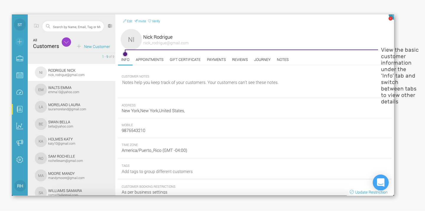Open the calendar from the sidebar
Viewport: 425px width, 211px height.
coord(20,75)
